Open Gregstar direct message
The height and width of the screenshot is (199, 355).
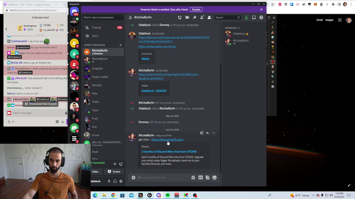point(103,69)
